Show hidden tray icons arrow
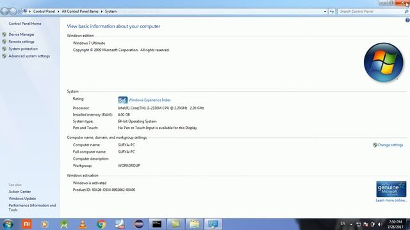This screenshot has width=410, height=230. click(x=351, y=224)
